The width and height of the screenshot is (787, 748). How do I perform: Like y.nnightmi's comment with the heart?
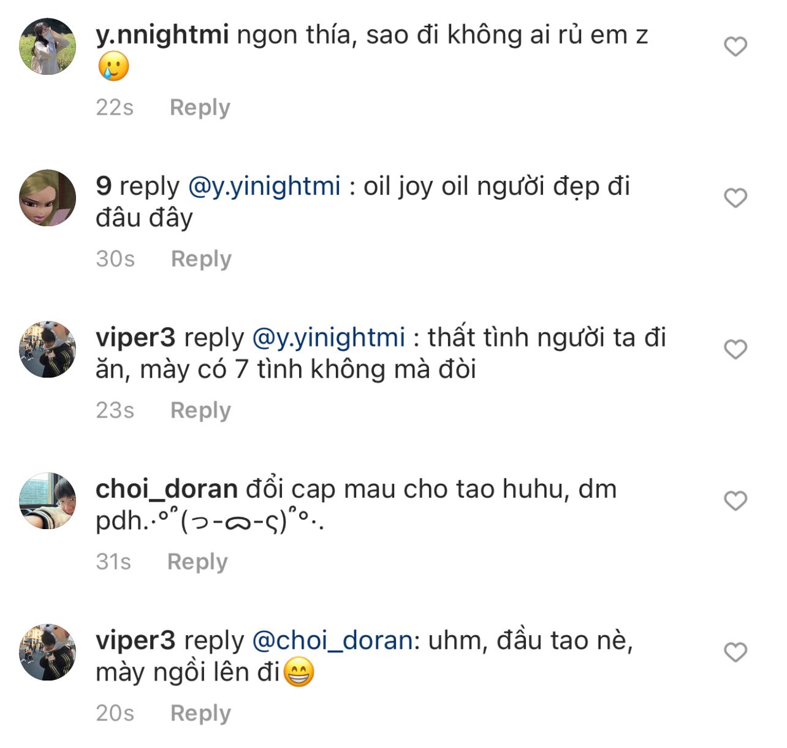736,47
